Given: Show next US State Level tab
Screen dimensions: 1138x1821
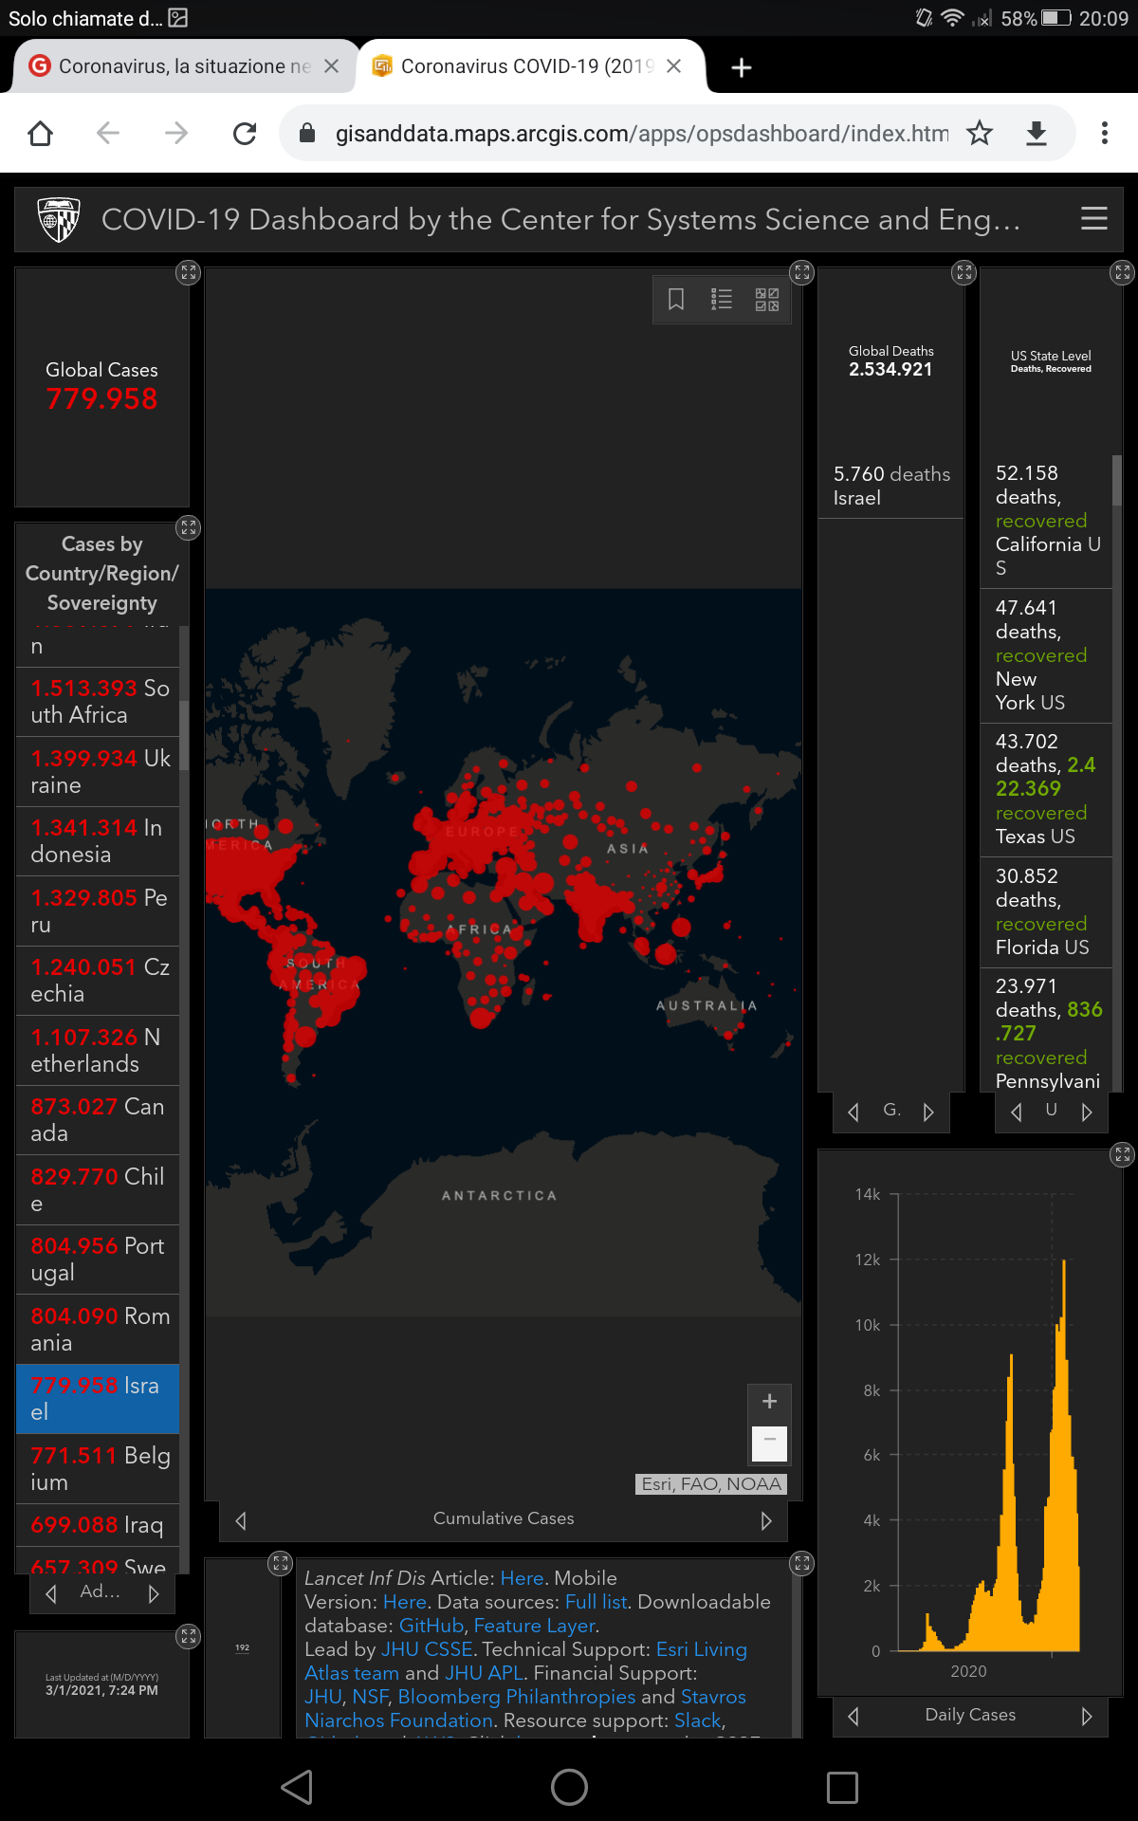Looking at the screenshot, I should [1087, 1112].
